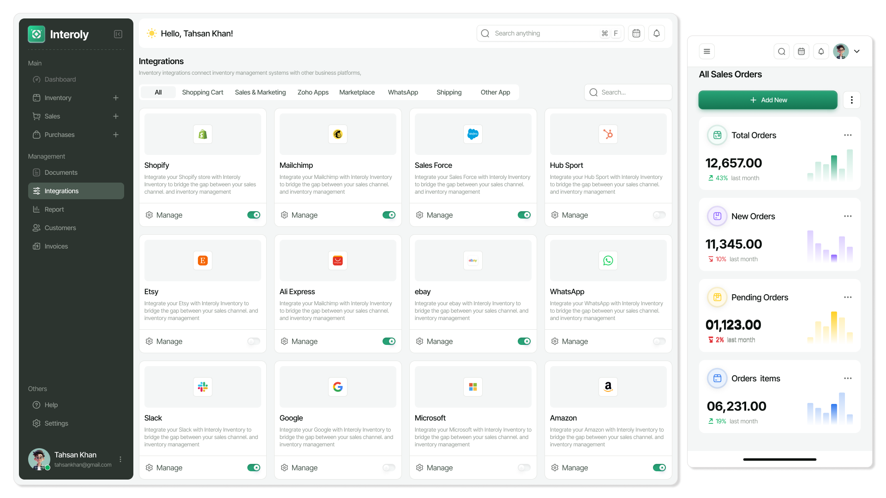Expand Inventory submenu with plus icon
Image resolution: width=886 pixels, height=498 pixels.
116,98
